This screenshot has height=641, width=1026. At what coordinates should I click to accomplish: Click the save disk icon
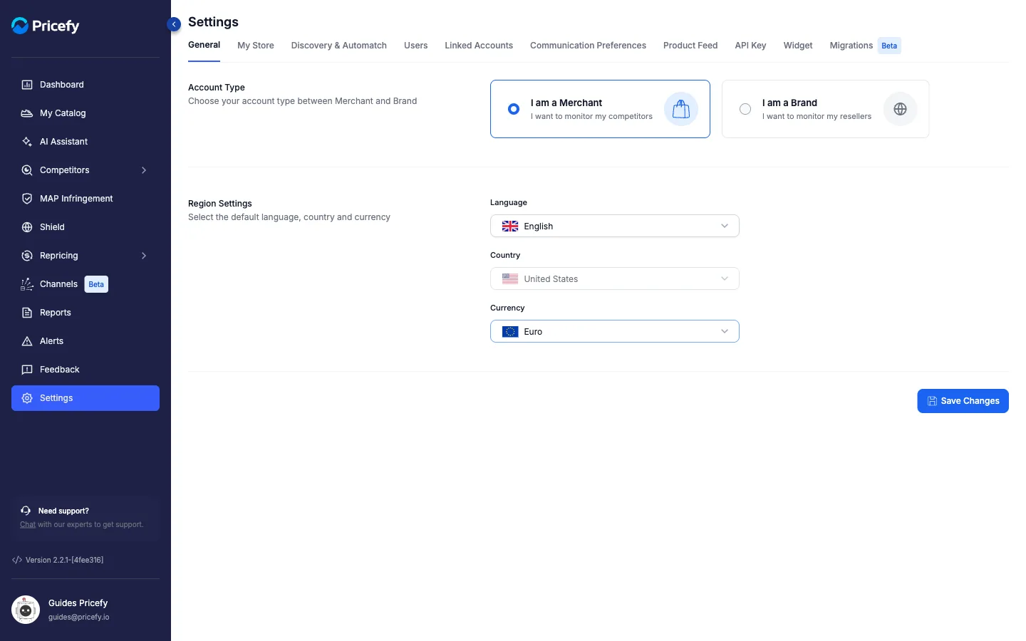(x=932, y=401)
